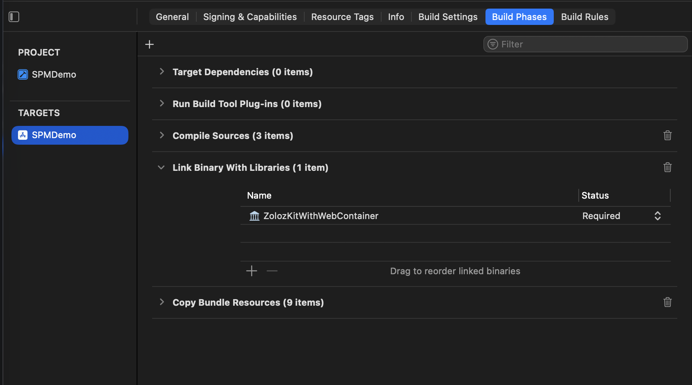Click the ZolozKitWithWebContainer library icon
This screenshot has width=692, height=385.
pyautogui.click(x=254, y=216)
